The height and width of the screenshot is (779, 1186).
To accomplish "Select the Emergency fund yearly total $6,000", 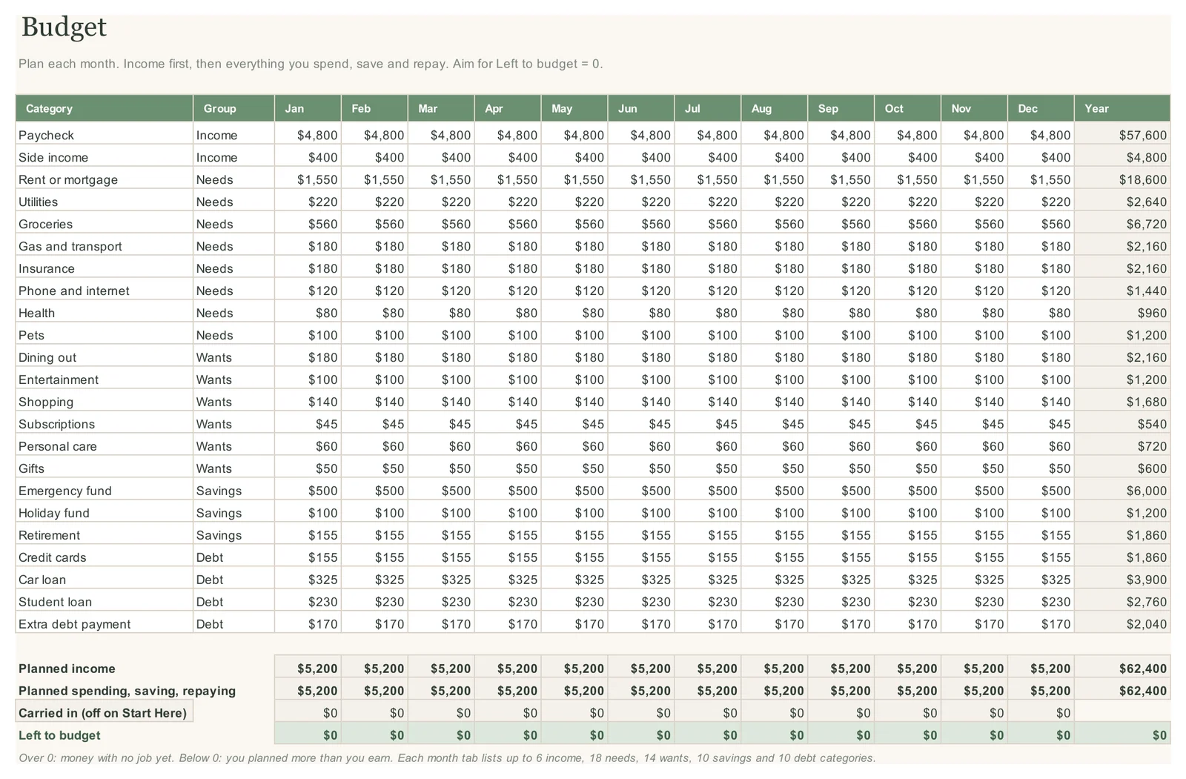I will point(1122,491).
